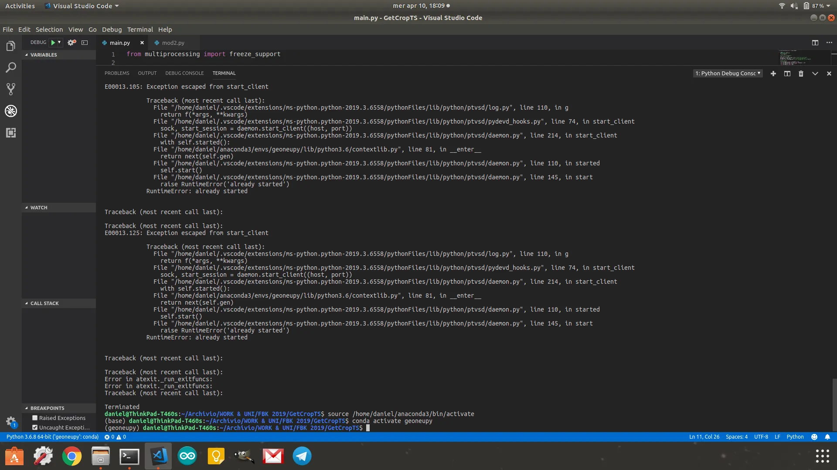Disable the Uncaught Exceptions breakpoint checkbox

[35, 427]
